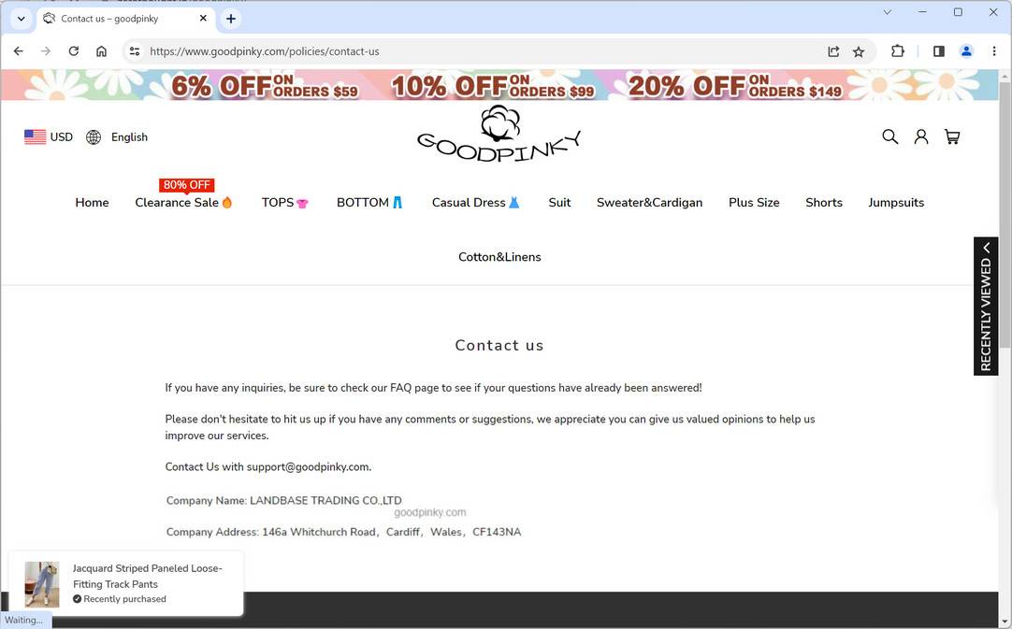Open the English language dropdown
1012x629 pixels.
tap(129, 136)
